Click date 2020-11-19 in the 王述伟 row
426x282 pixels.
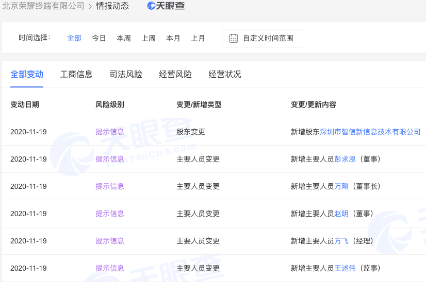28,268
